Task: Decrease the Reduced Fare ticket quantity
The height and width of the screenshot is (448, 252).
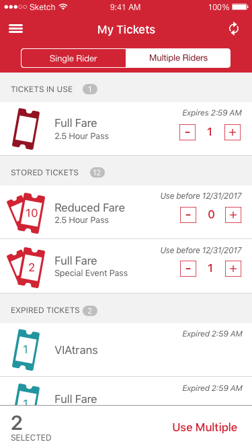Action: pos(188,215)
